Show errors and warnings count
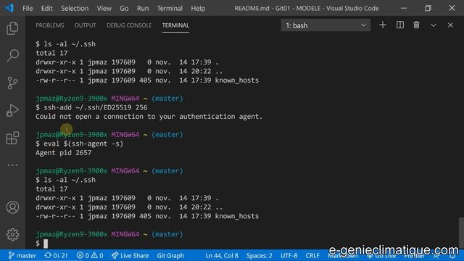464x261 pixels. 90,255
